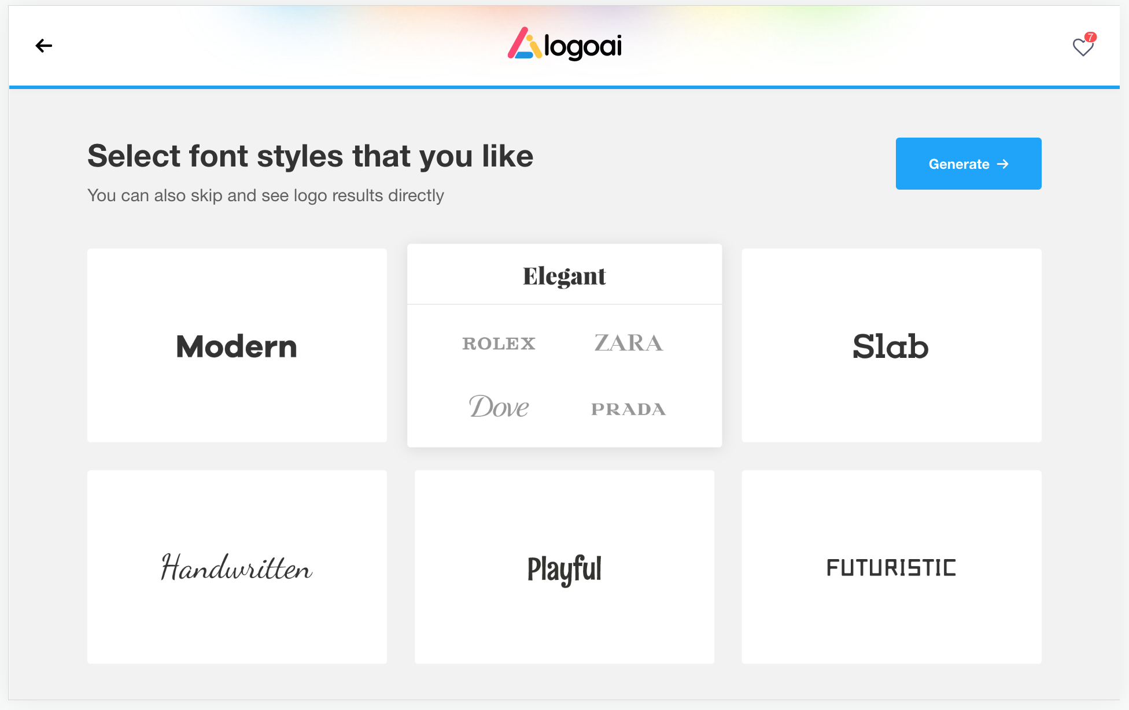Click the red notification badge showing 7
This screenshot has width=1129, height=710.
1090,37
